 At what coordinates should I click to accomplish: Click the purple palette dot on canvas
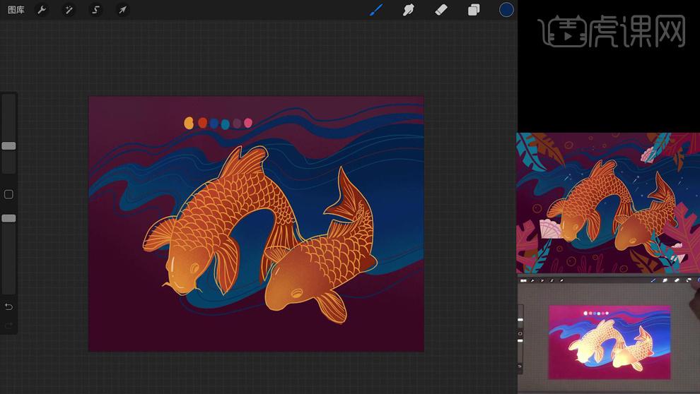[237, 123]
